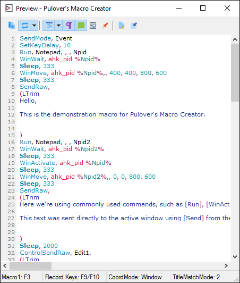Click the (LTrim text on line 9
Screen dimensions: 240x283
(x=29, y=94)
